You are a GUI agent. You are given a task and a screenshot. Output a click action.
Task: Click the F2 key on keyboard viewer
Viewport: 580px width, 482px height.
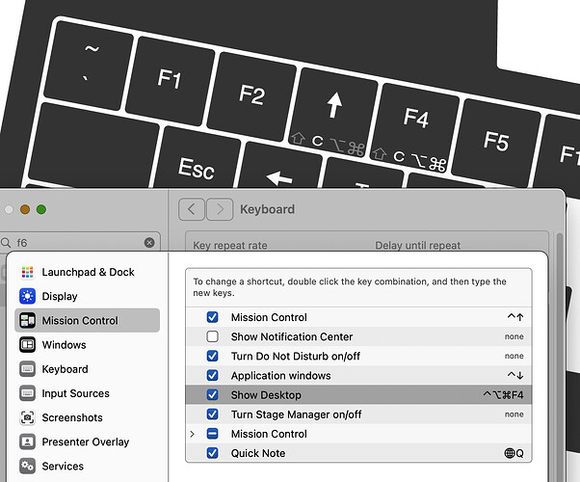(x=251, y=95)
